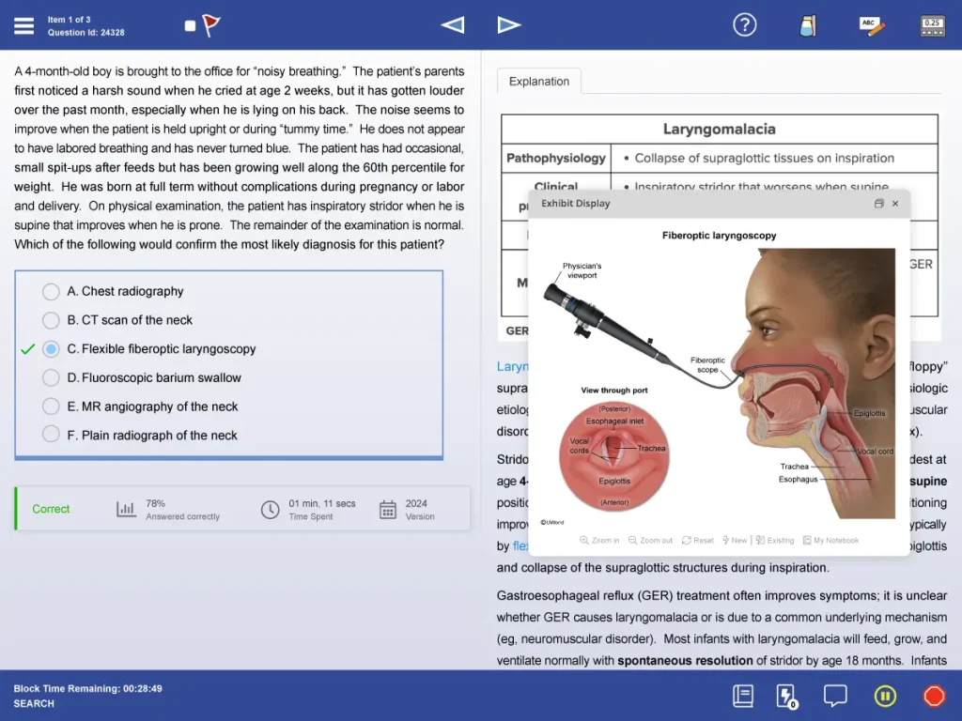Launch the calculator tool

(x=932, y=26)
